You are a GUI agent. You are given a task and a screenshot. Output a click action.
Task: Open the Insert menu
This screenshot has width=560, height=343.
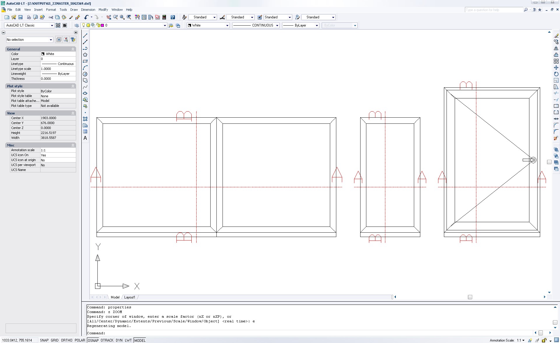[x=38, y=10]
